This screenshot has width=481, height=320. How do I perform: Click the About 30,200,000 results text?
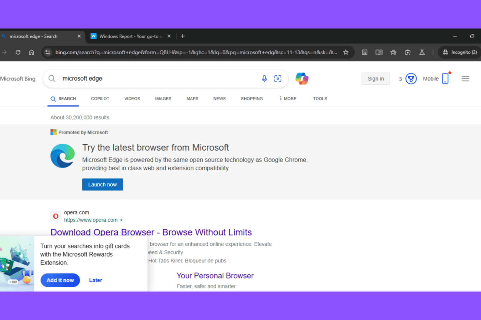point(80,117)
